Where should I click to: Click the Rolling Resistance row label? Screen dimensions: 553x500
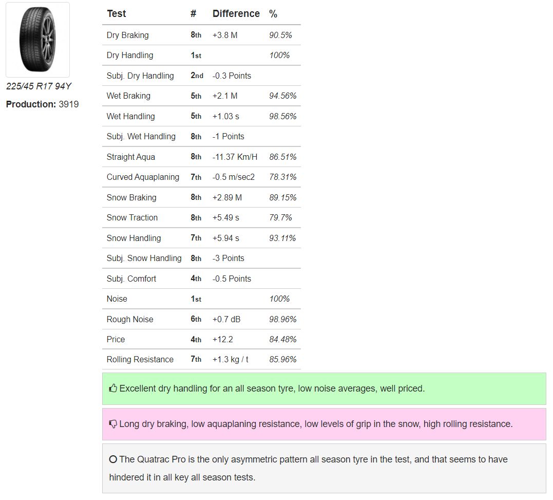(x=140, y=360)
